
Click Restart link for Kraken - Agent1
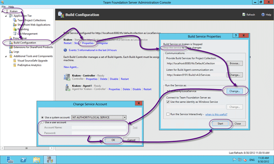click(147, 89)
